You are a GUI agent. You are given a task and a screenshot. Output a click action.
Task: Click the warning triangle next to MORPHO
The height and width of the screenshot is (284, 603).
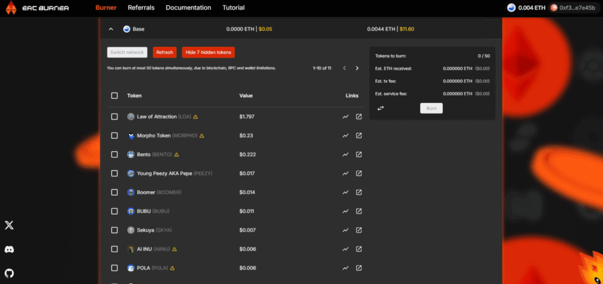point(202,136)
